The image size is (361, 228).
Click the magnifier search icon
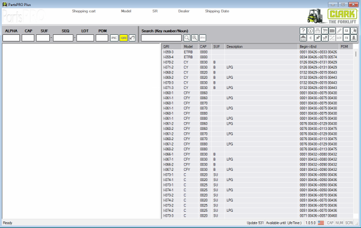(x=187, y=38)
